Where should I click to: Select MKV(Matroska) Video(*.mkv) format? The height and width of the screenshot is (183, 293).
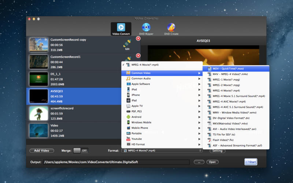(x=236, y=124)
